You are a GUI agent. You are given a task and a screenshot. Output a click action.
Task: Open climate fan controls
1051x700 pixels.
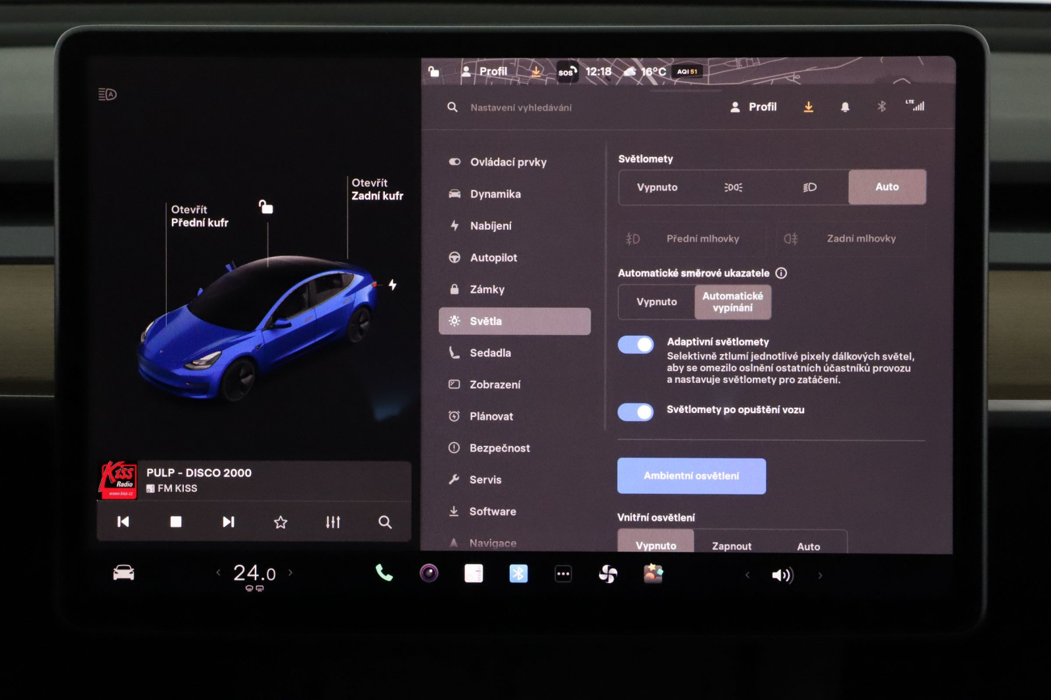pyautogui.click(x=608, y=574)
